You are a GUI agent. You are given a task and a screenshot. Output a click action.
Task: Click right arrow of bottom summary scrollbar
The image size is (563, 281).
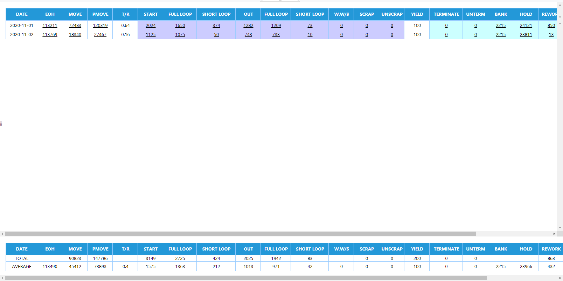point(560,278)
